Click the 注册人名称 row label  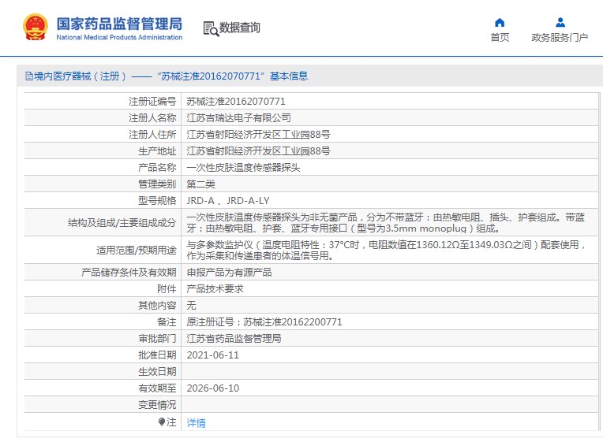tap(152, 118)
